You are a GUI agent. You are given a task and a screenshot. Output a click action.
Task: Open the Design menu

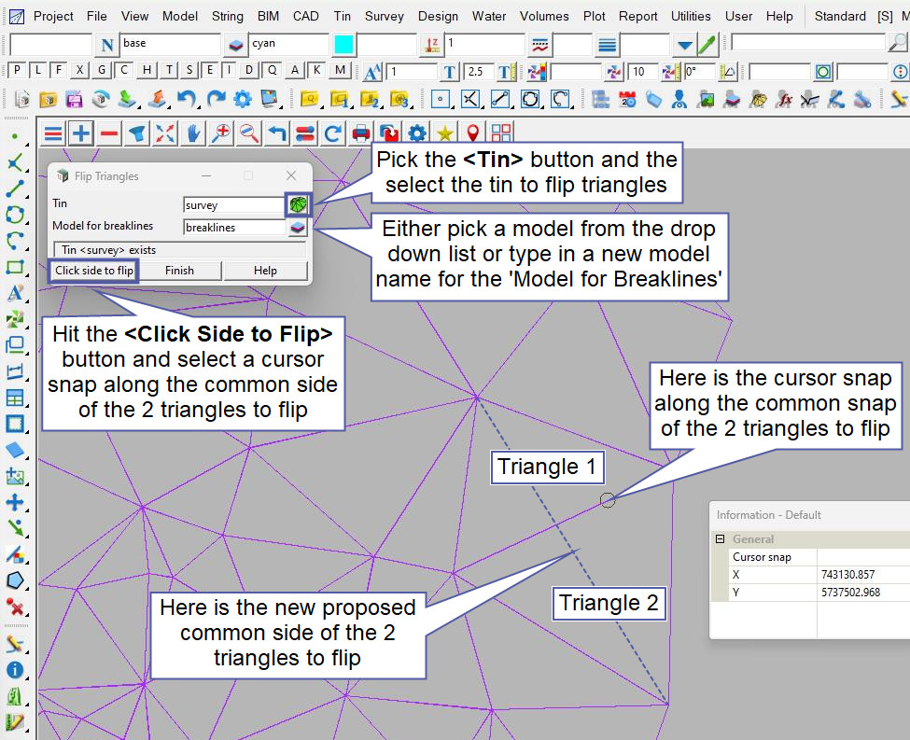pyautogui.click(x=438, y=16)
